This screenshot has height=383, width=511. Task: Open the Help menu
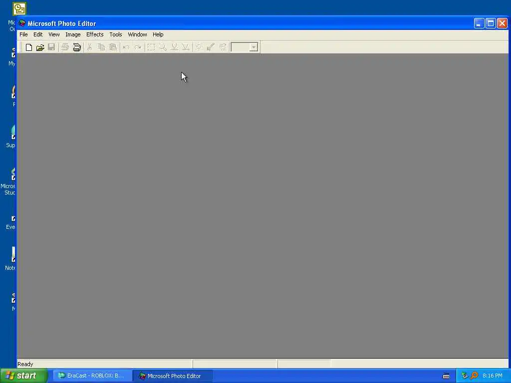(158, 34)
